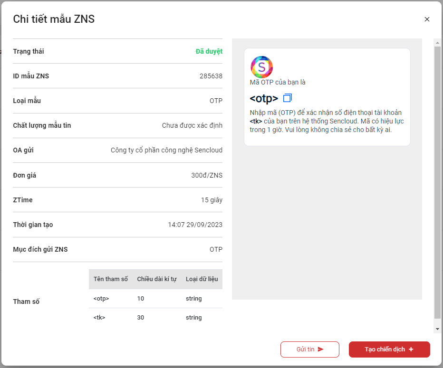Viewport: 443px width, 368px height.
Task: Click the ZNS template ID 285638
Action: point(211,76)
